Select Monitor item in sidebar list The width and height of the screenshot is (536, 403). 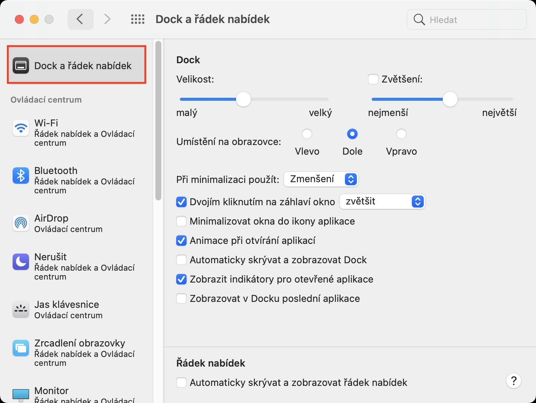(x=51, y=391)
